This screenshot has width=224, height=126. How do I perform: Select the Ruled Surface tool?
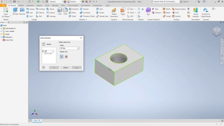tap(179, 9)
